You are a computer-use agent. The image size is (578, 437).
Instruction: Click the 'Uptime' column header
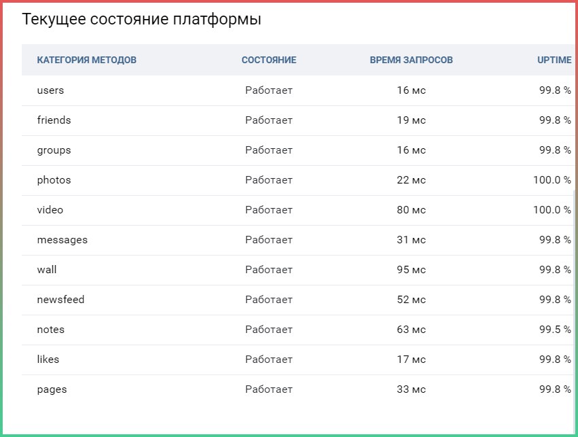pyautogui.click(x=554, y=60)
